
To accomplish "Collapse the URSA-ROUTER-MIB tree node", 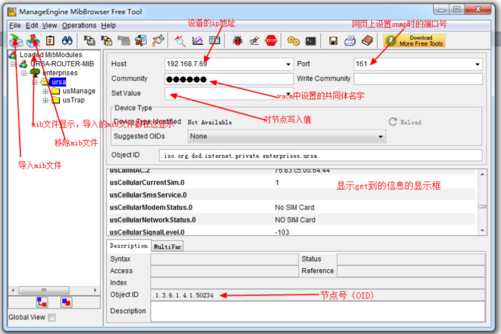I will click(13, 64).
